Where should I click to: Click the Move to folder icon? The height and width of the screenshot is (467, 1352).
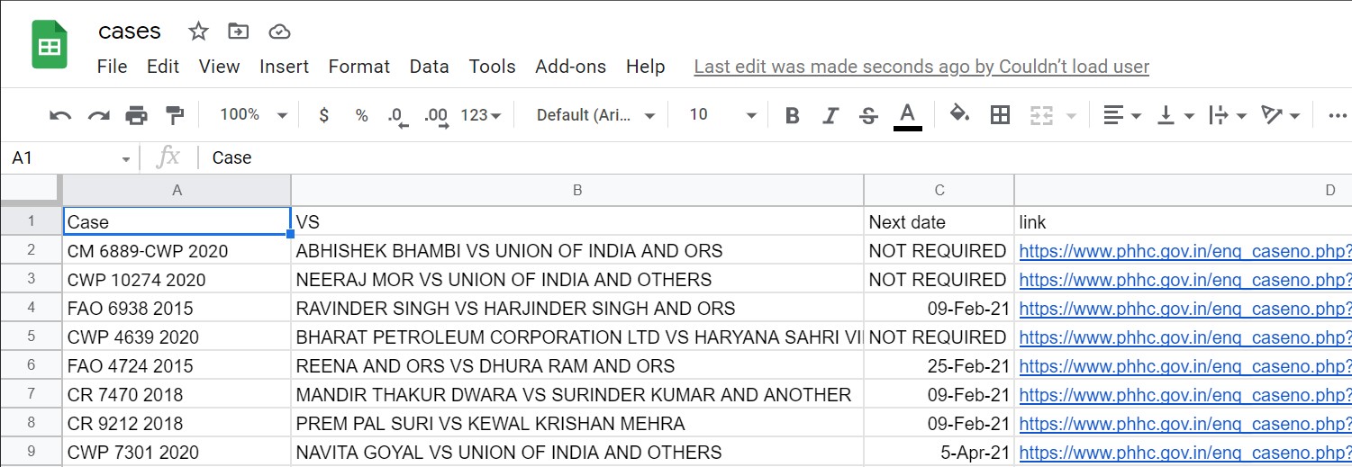(239, 31)
